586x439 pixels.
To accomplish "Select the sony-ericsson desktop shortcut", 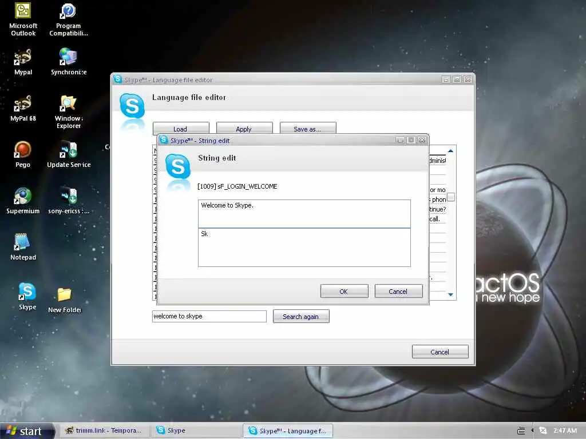I will click(69, 201).
